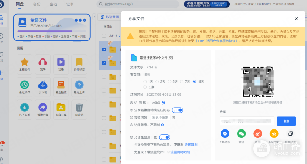Toggle 分享链接自动填充访问码 switch off

tap(177, 110)
